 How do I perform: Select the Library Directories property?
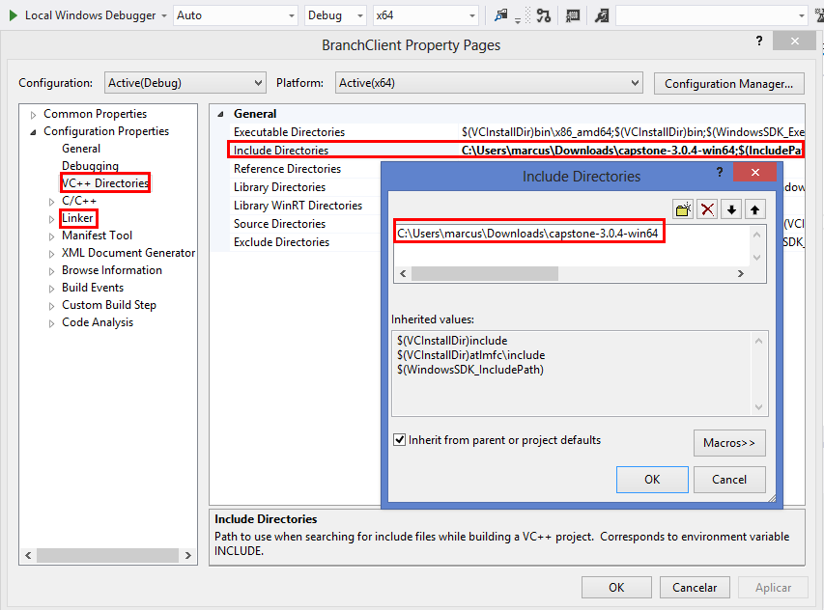(279, 187)
